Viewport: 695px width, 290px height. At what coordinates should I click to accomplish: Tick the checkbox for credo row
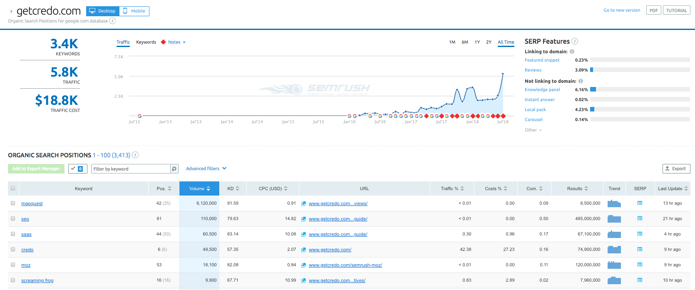pos(13,249)
